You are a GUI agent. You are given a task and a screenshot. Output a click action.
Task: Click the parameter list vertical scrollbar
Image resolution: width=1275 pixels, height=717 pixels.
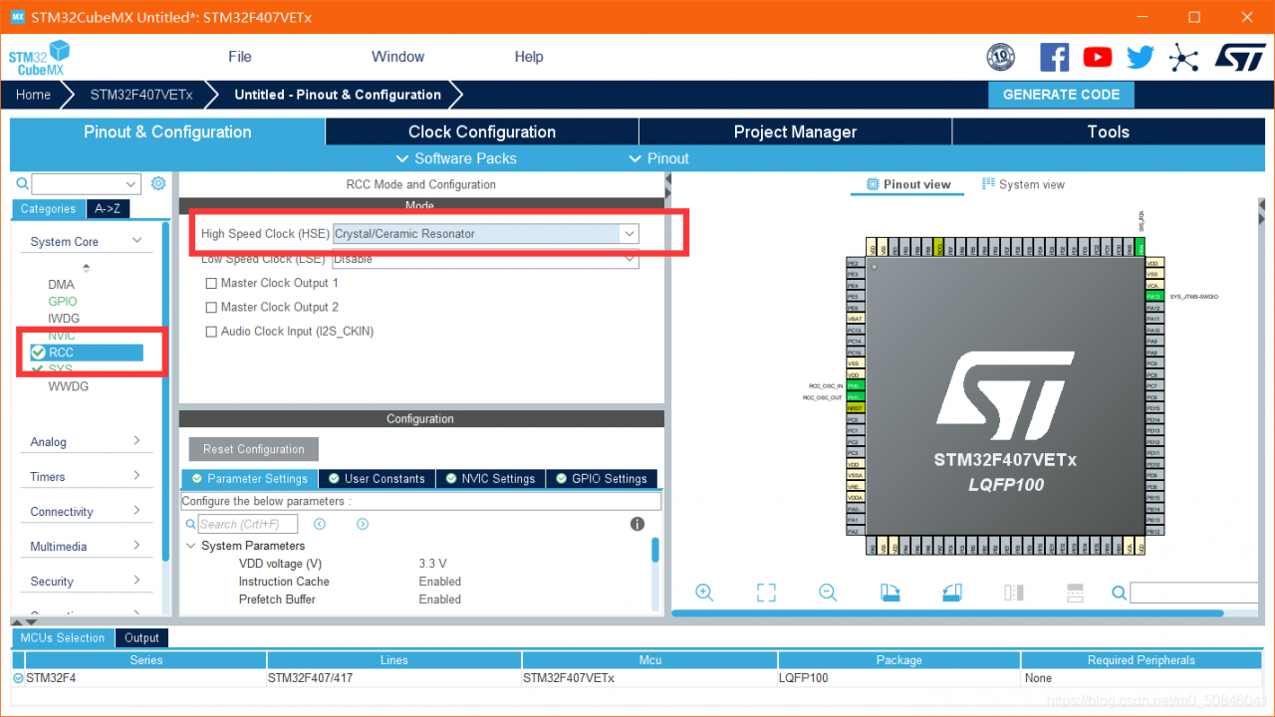(655, 551)
